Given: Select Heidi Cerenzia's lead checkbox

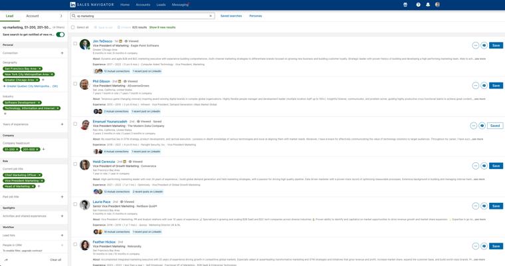Looking at the screenshot, I should click(x=75, y=164).
